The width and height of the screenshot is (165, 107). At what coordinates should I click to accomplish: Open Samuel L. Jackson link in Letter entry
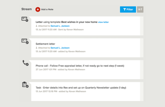pyautogui.click(x=60, y=26)
